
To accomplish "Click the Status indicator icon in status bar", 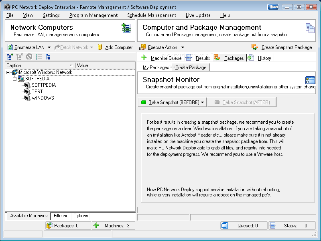I will 273,225.
